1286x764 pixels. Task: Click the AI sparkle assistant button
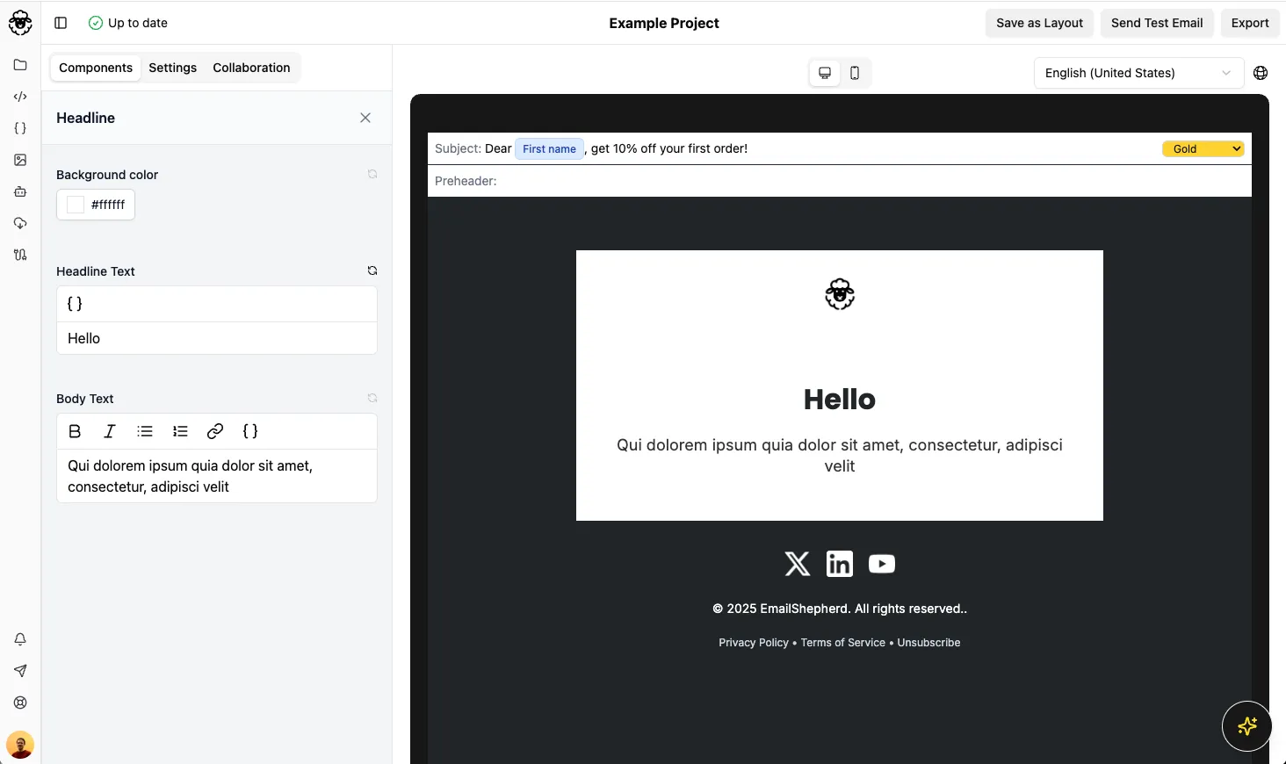pos(1246,726)
